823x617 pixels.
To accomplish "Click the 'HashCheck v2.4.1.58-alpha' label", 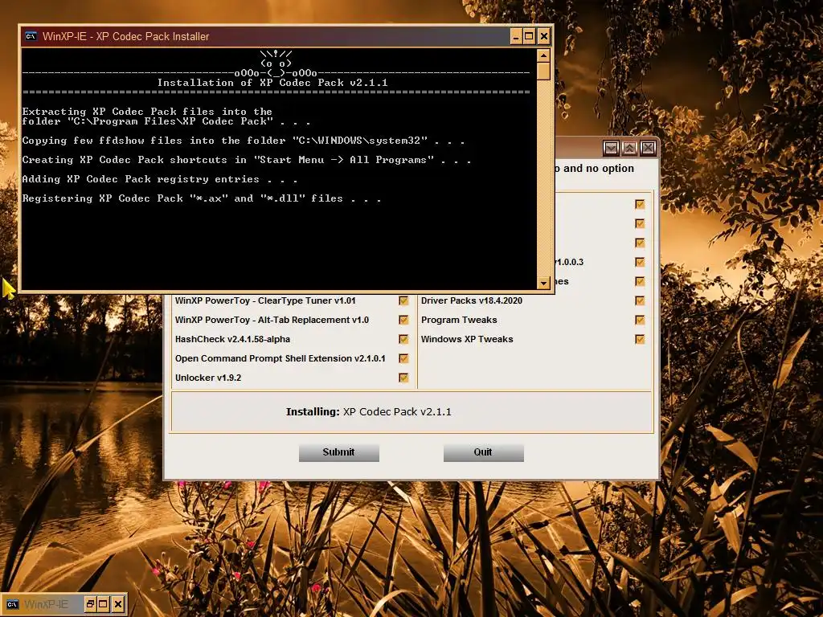I will [x=232, y=340].
